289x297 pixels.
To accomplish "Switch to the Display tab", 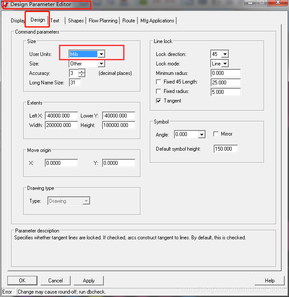I will [17, 21].
